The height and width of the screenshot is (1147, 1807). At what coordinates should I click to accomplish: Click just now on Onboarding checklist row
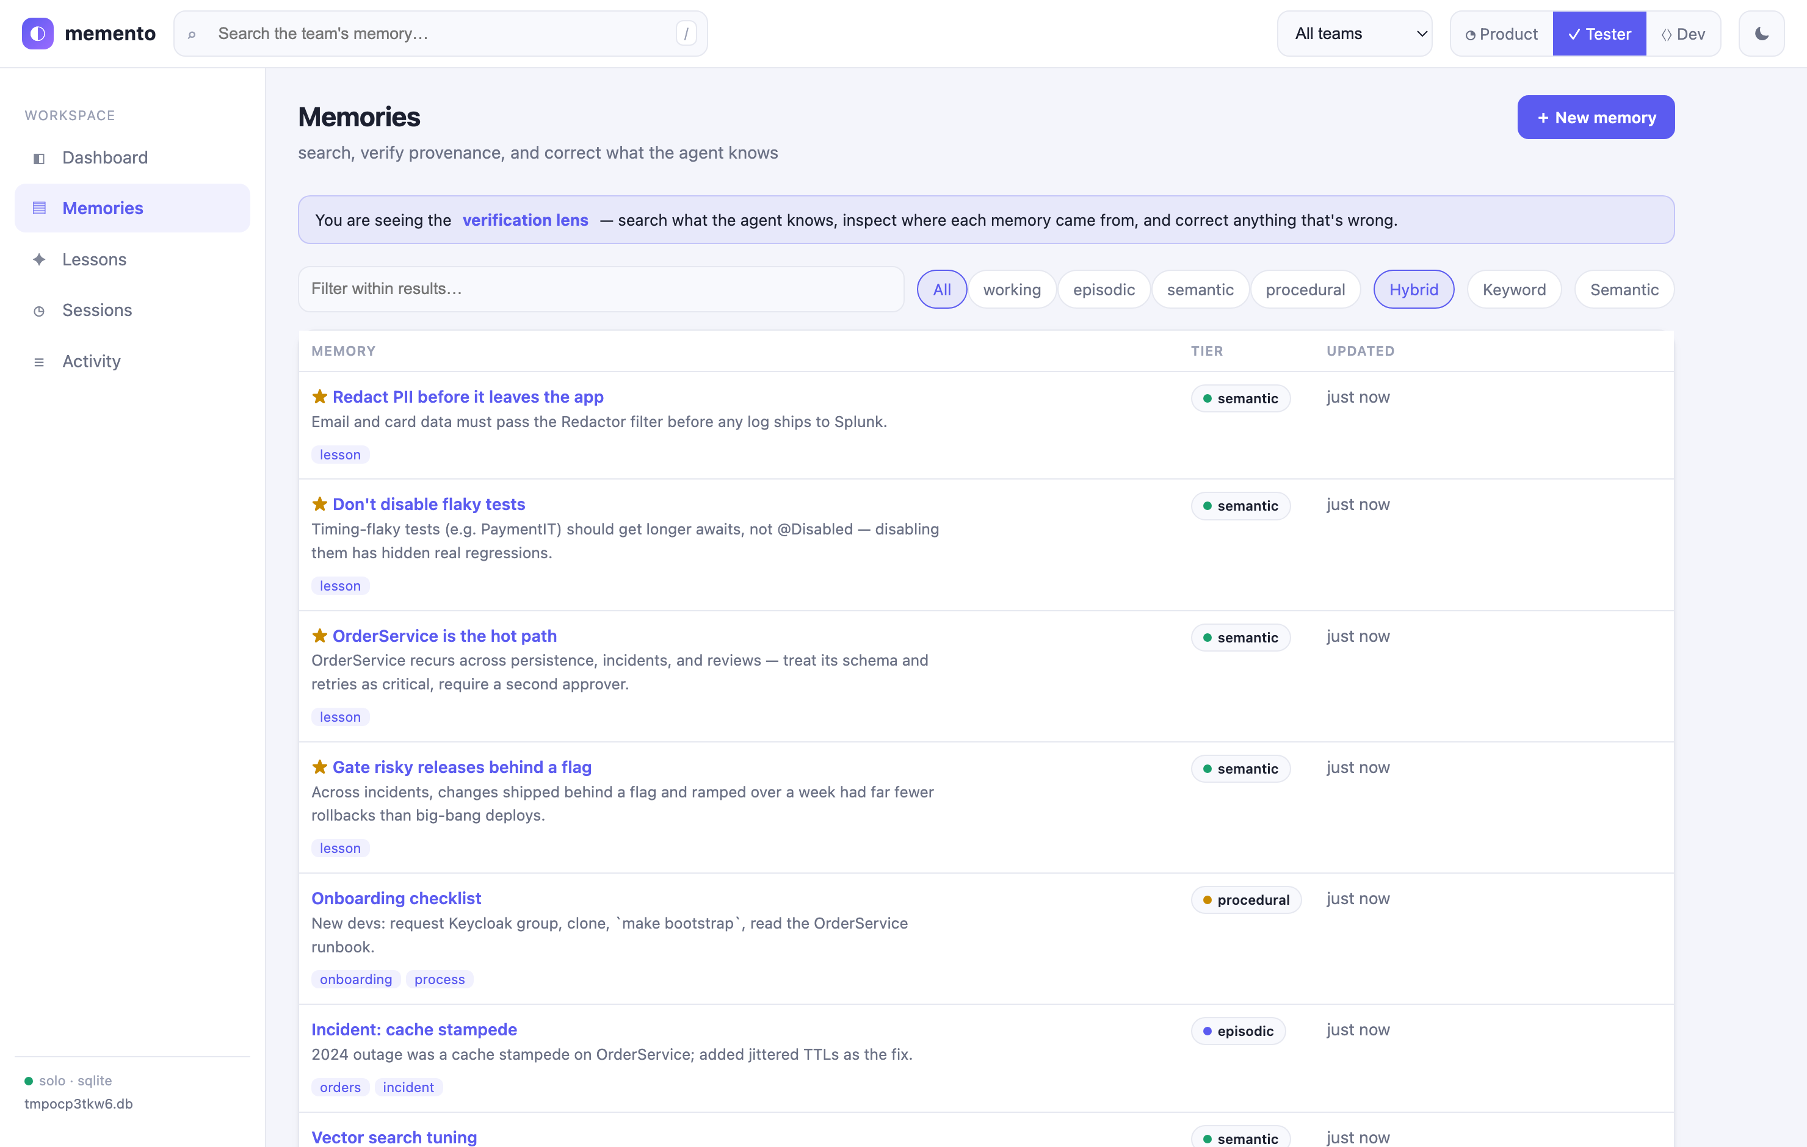1358,899
